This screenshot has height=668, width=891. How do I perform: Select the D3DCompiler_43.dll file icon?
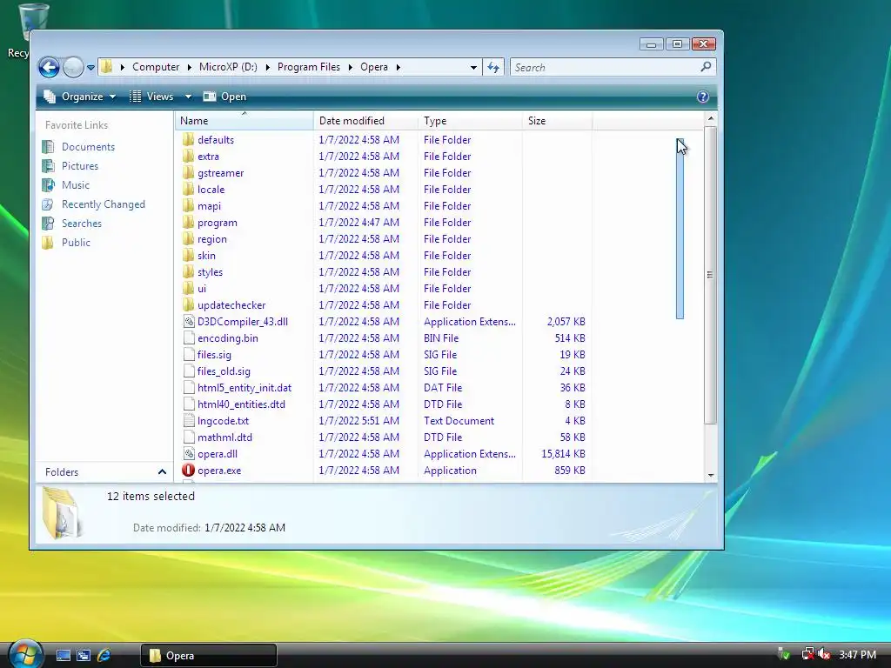[x=189, y=322]
